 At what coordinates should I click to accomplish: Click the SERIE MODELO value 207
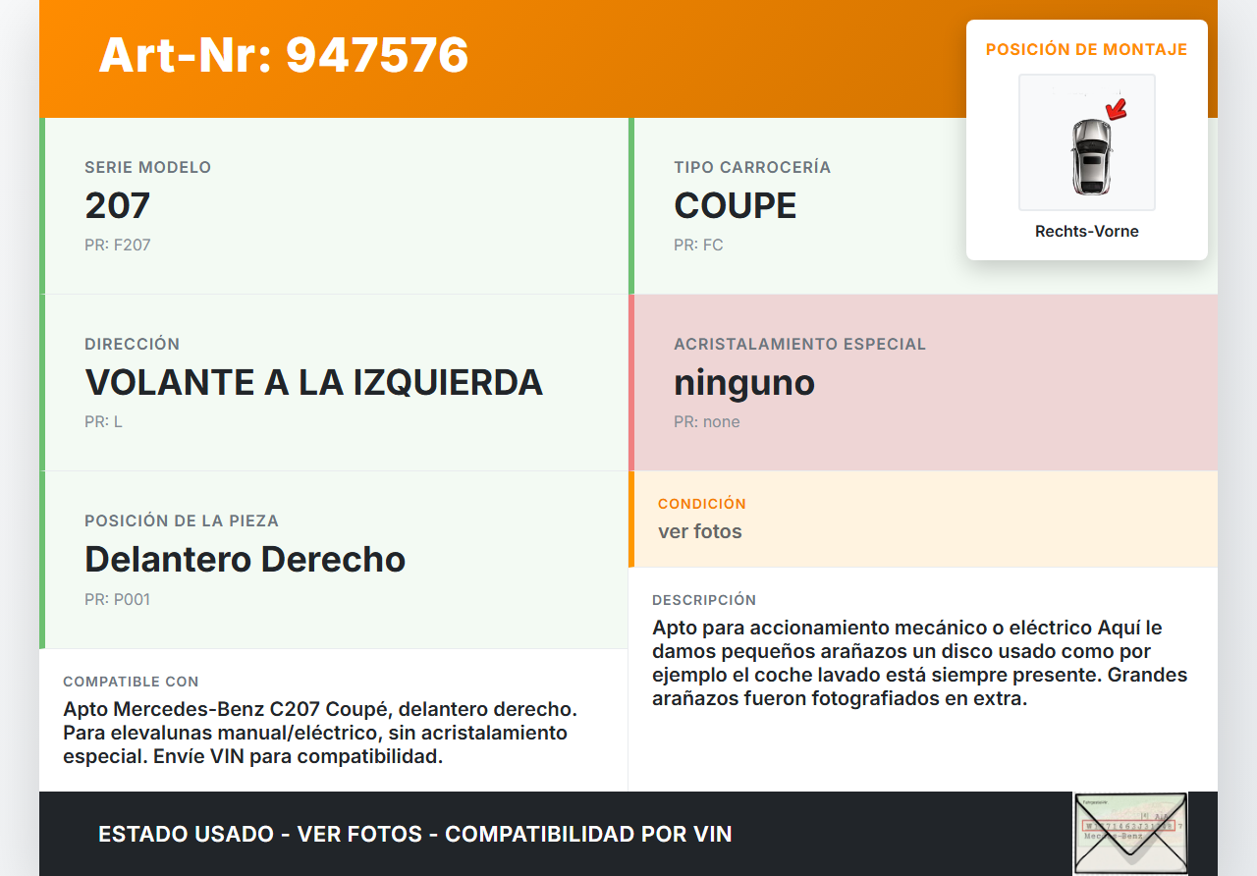click(118, 205)
